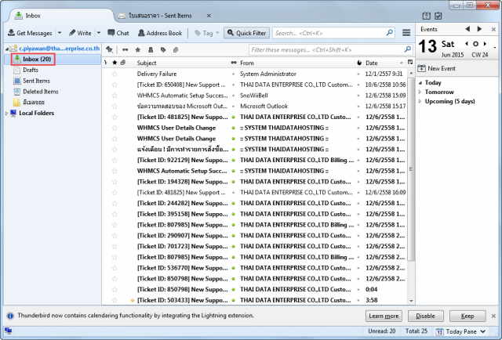Image resolution: width=502 pixels, height=340 pixels.
Task: Toggle the pin filter icon
Action: click(x=110, y=49)
